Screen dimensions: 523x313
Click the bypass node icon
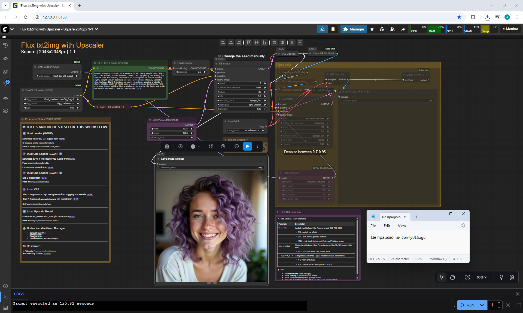coord(236,146)
